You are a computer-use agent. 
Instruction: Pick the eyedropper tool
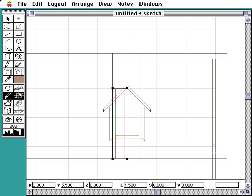coord(8,79)
